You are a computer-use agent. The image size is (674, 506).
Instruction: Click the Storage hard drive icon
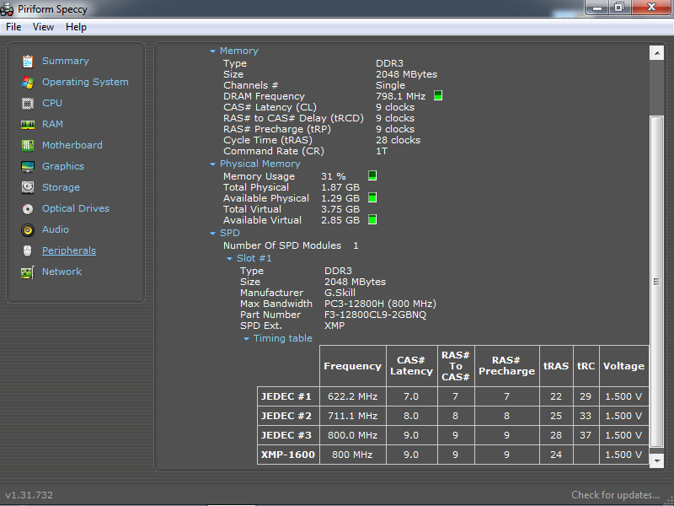click(28, 187)
